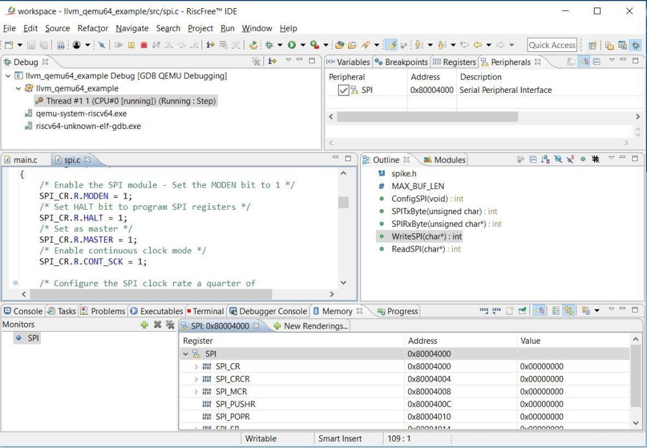Toggle highlighted link icon in Peripherals toolbar

(583, 61)
